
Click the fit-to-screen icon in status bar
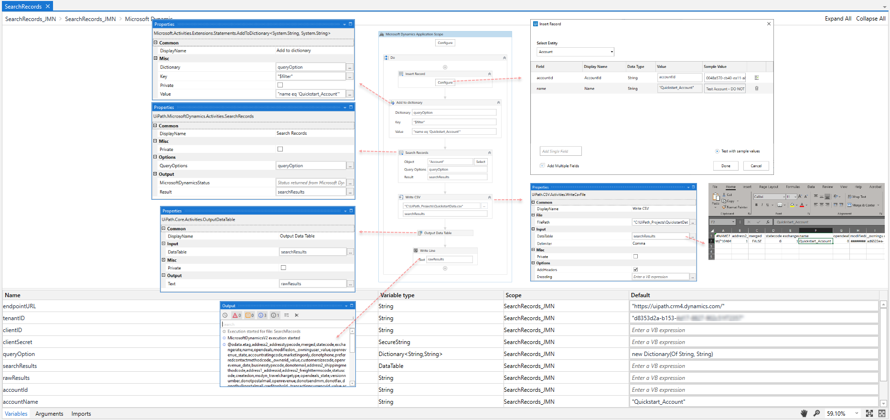click(869, 413)
